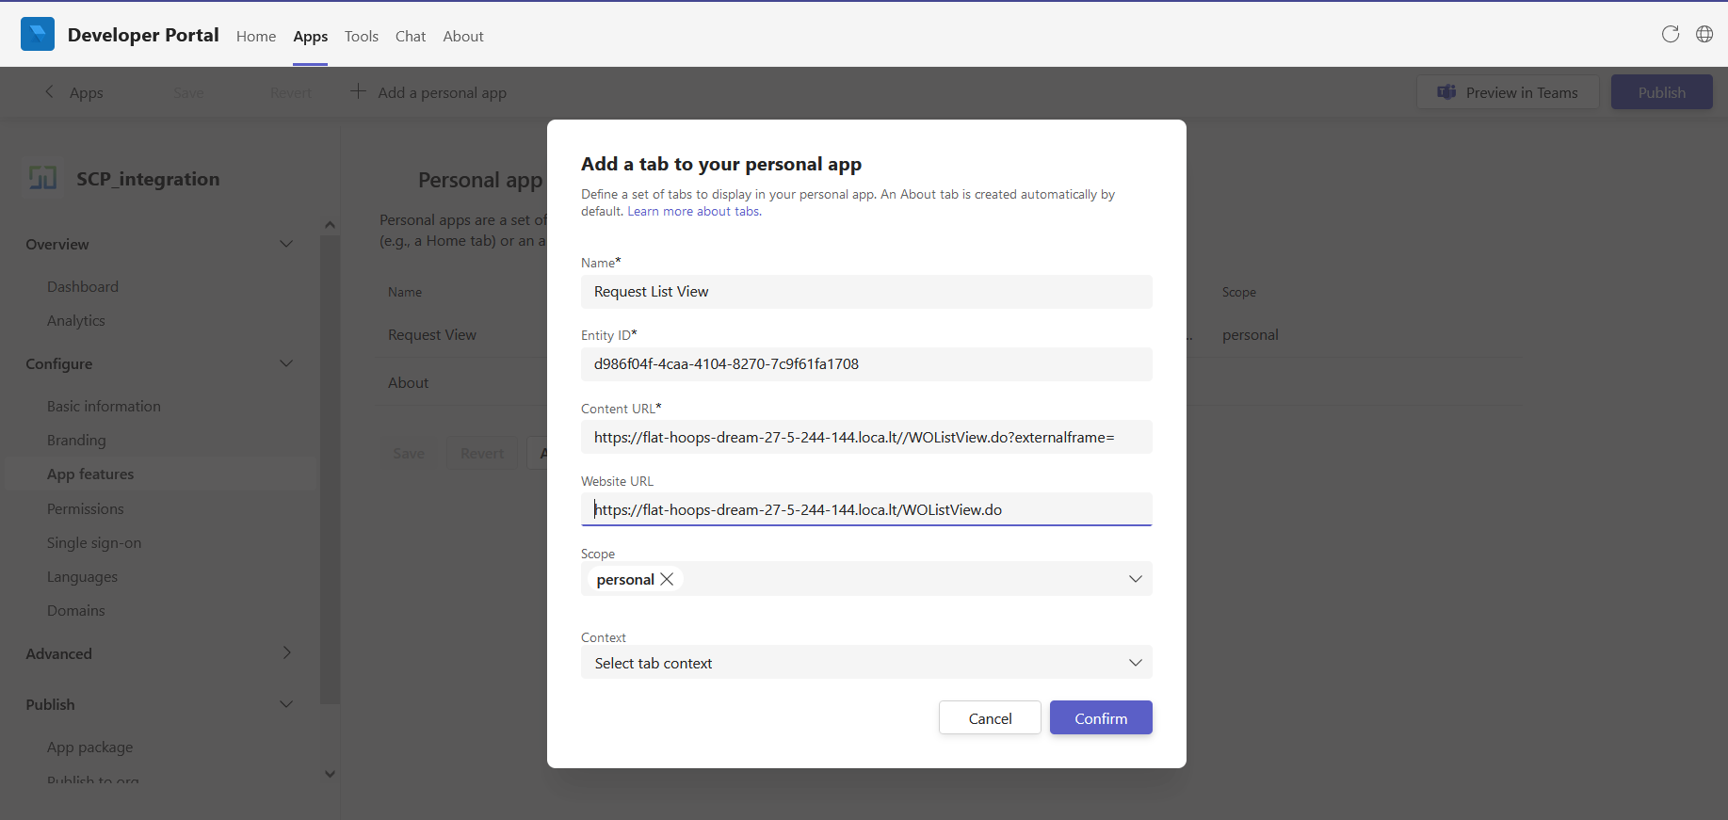Image resolution: width=1728 pixels, height=820 pixels.
Task: Open the Chat tab
Action: pos(410,37)
